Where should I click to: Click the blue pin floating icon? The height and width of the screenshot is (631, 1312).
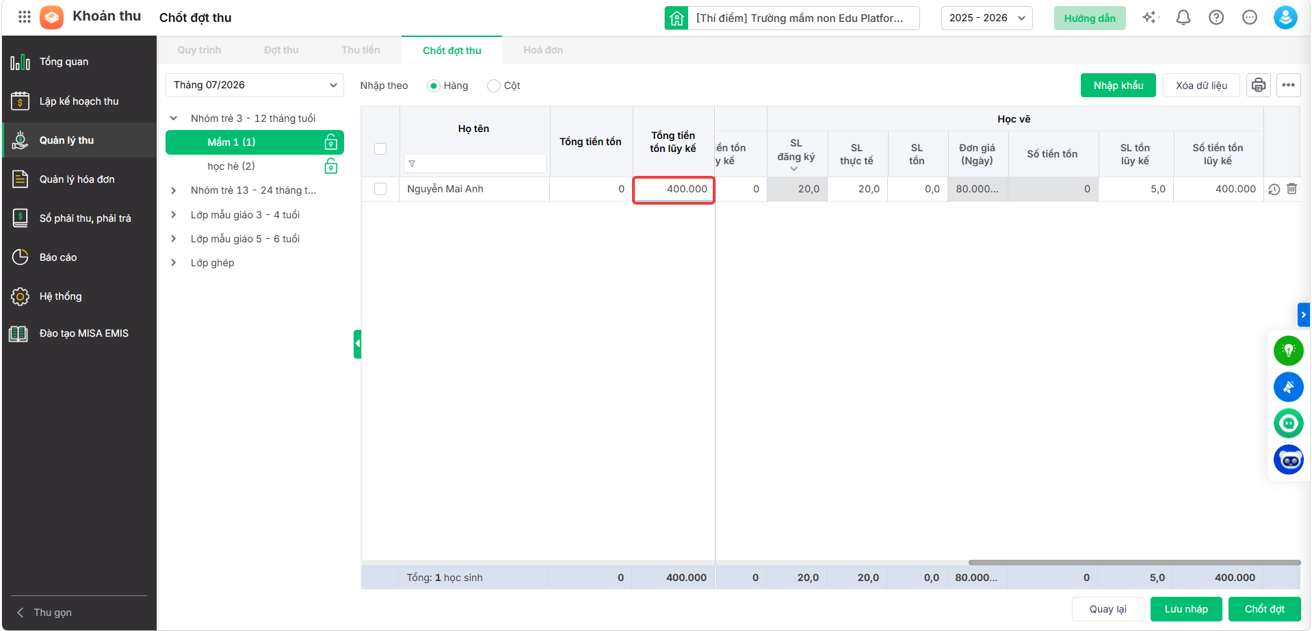point(1289,387)
